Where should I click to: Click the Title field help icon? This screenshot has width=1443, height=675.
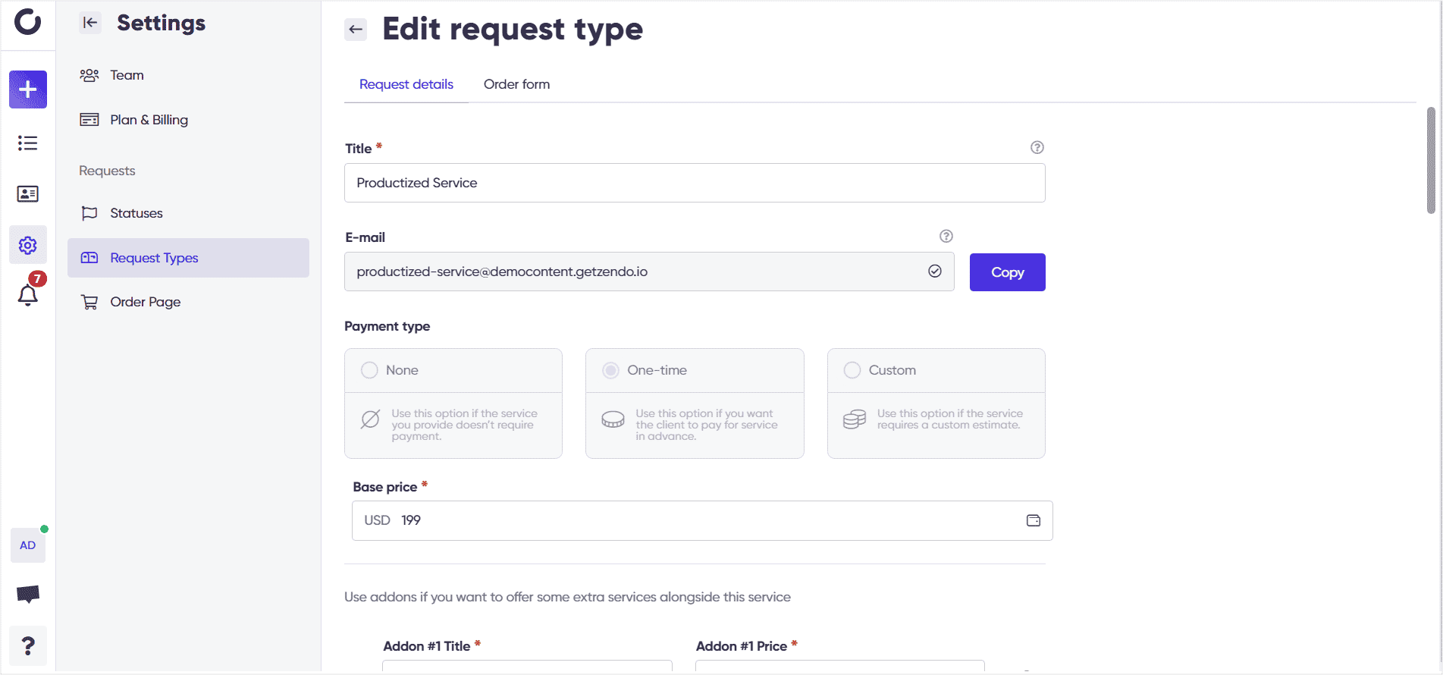(x=1037, y=148)
